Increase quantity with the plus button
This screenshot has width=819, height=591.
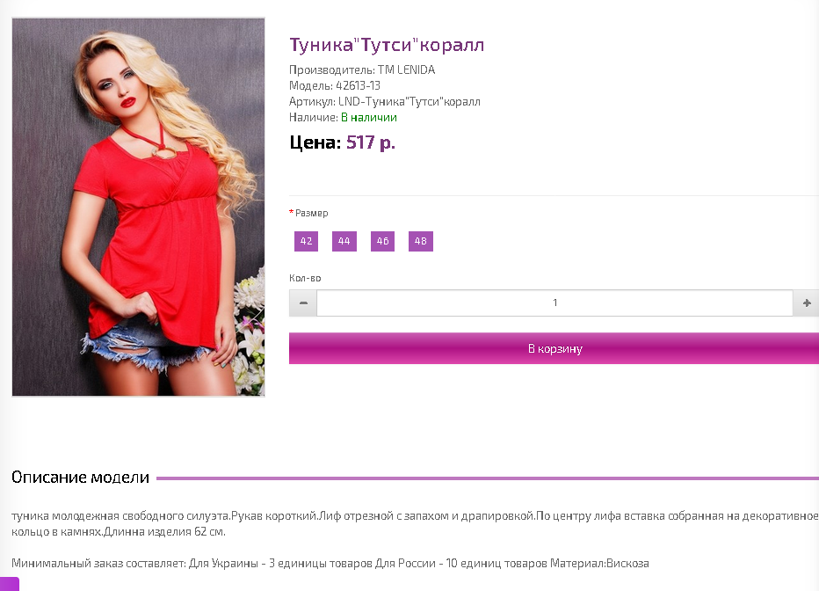(x=806, y=303)
